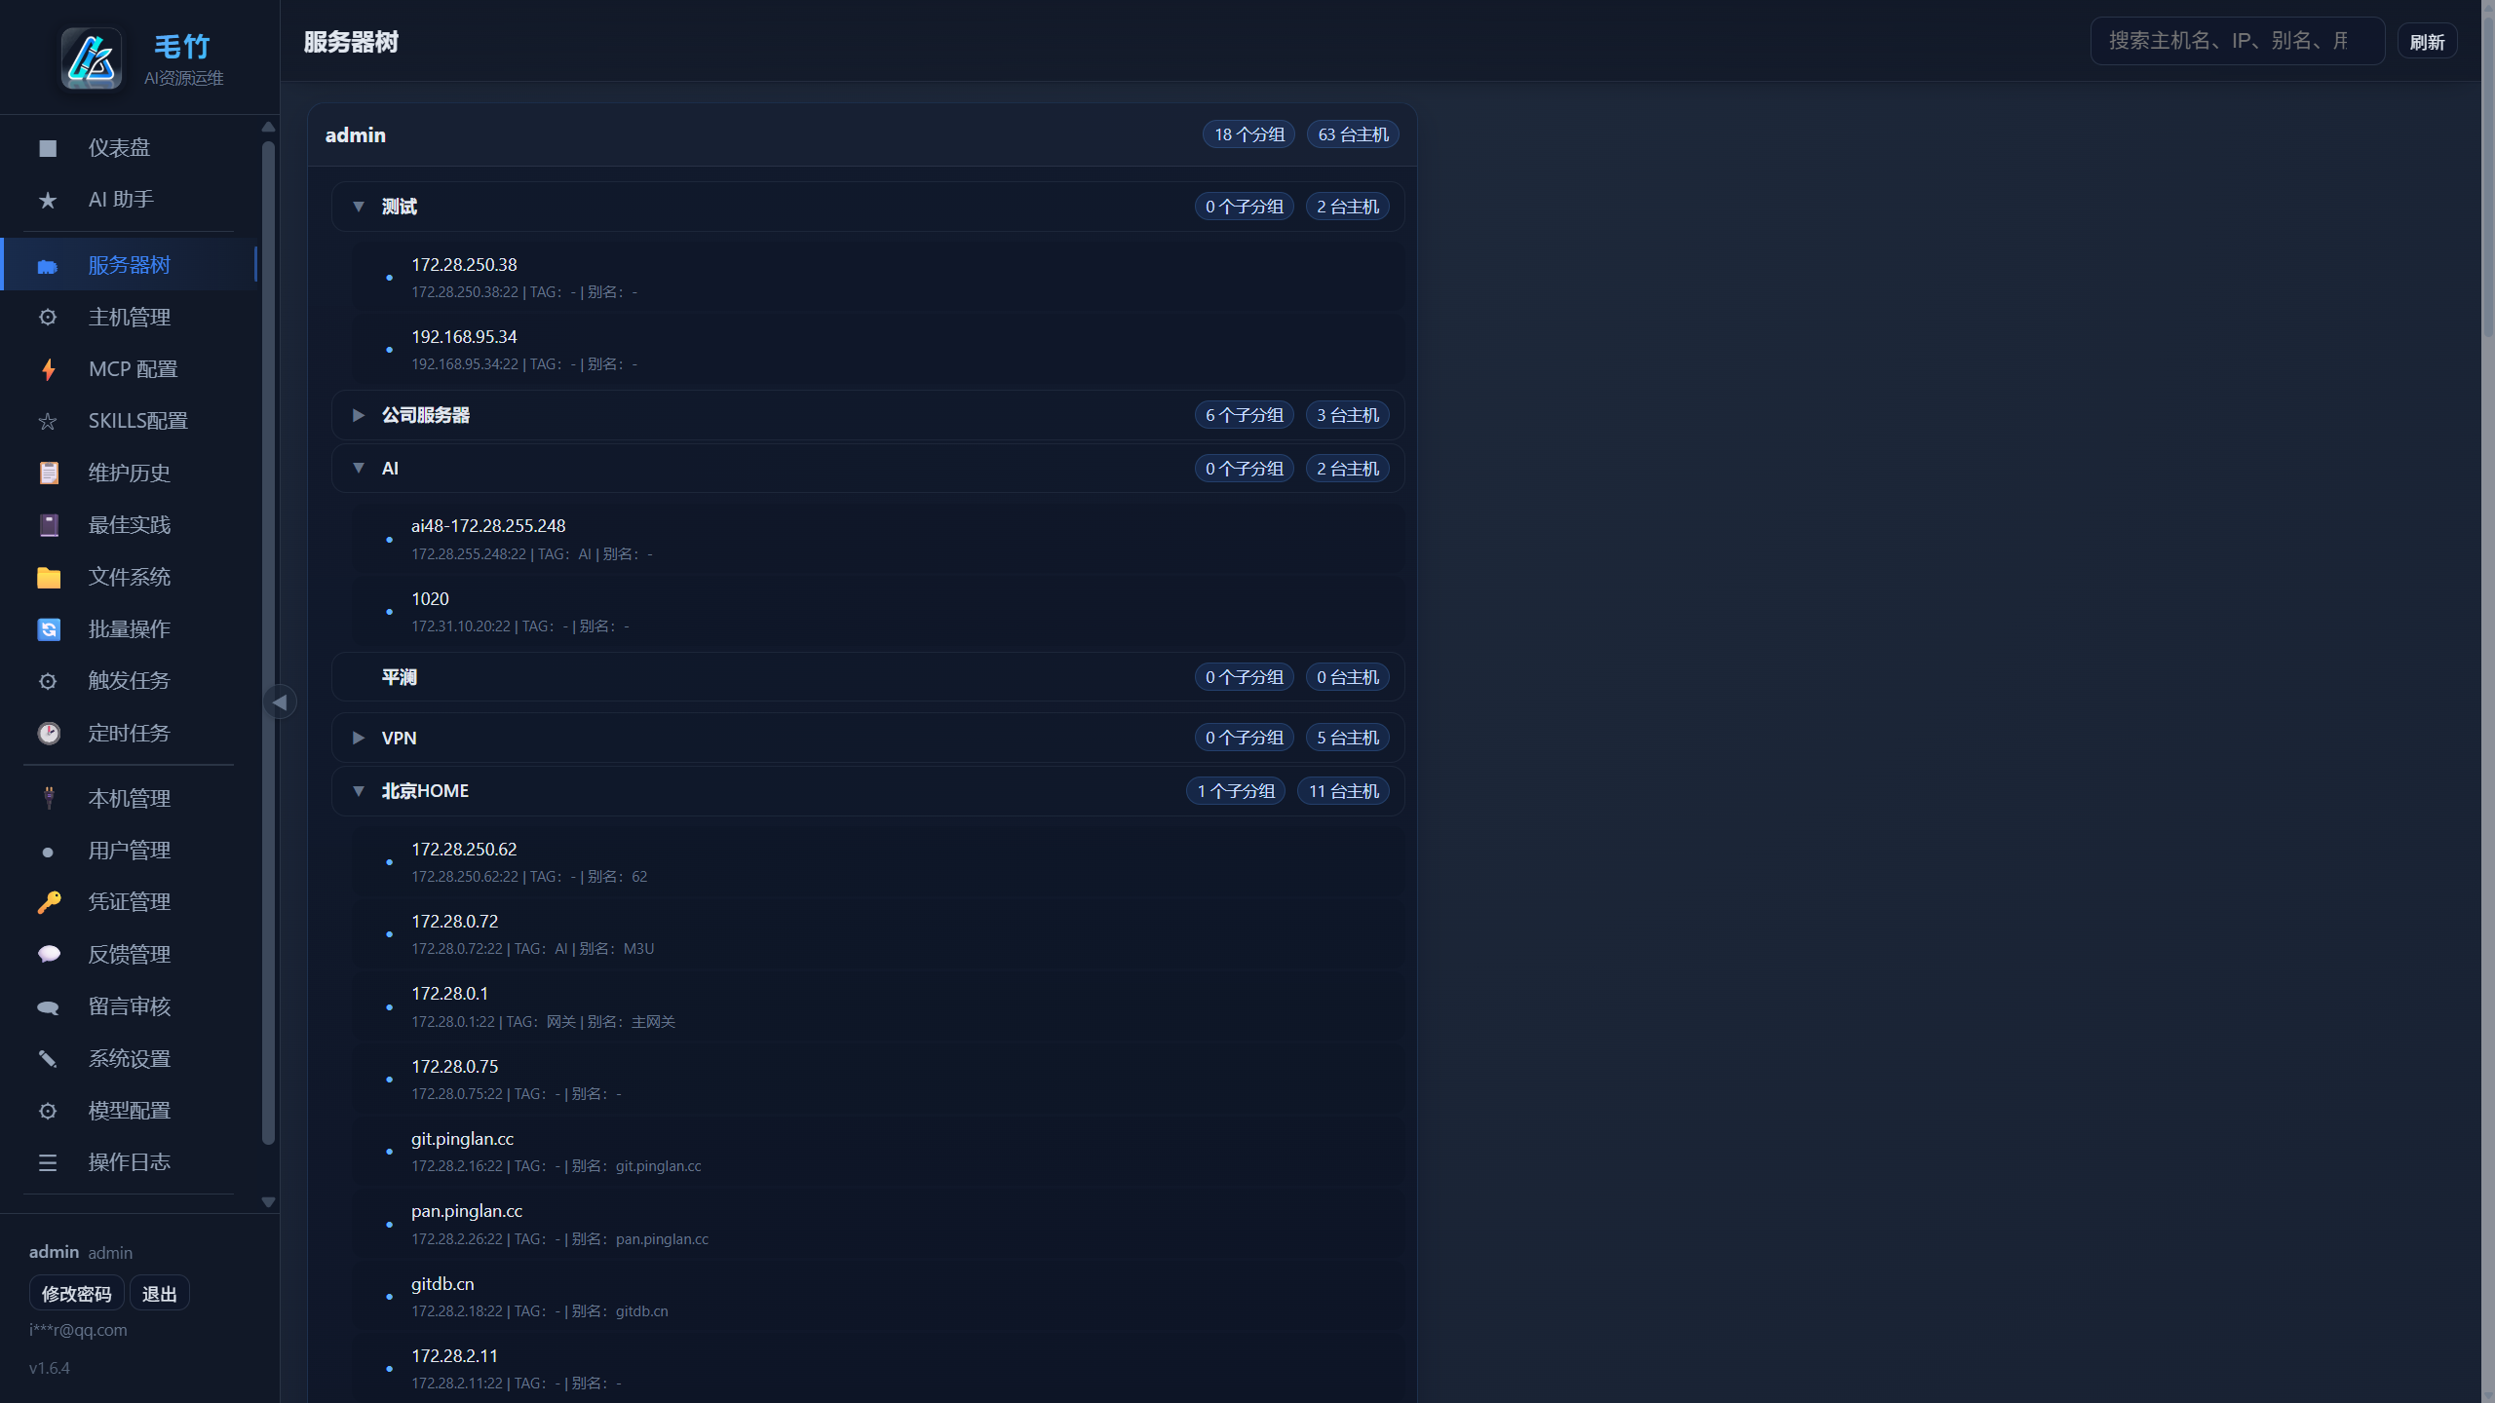The image size is (2495, 1403).
Task: Click the 操作日志 list icon
Action: [48, 1162]
